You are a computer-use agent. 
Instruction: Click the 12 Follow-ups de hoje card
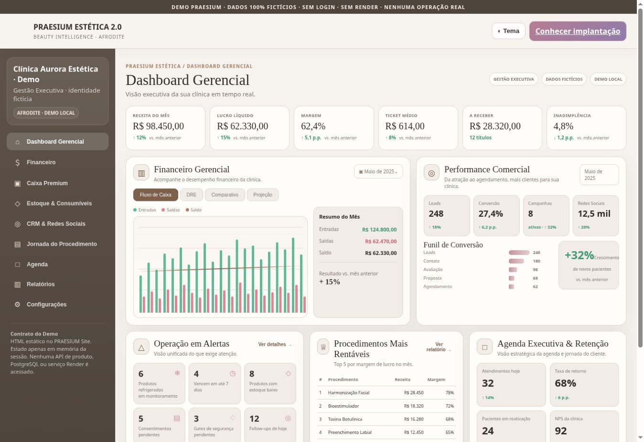pos(270,424)
